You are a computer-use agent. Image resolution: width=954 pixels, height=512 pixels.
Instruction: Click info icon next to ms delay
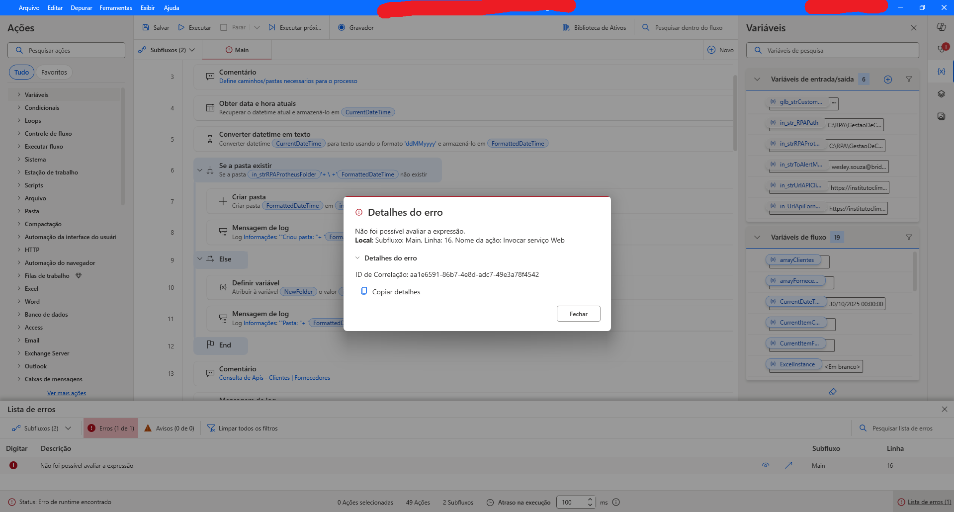point(616,502)
